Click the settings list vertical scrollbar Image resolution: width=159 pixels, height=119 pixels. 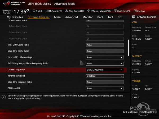click(x=129, y=48)
